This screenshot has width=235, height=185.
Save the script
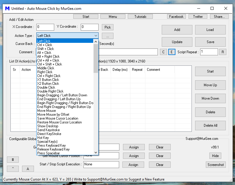(x=210, y=42)
